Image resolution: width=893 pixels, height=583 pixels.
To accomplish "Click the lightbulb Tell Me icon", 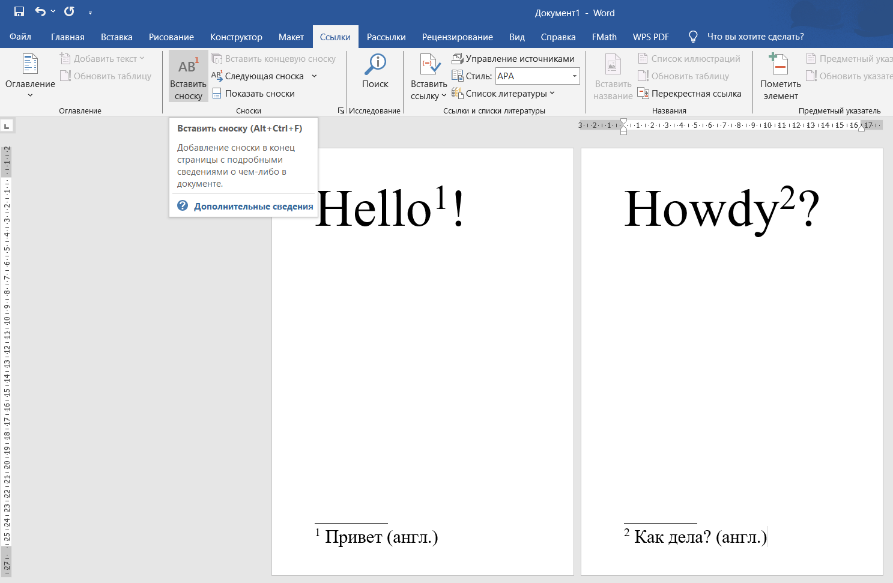I will coord(693,37).
